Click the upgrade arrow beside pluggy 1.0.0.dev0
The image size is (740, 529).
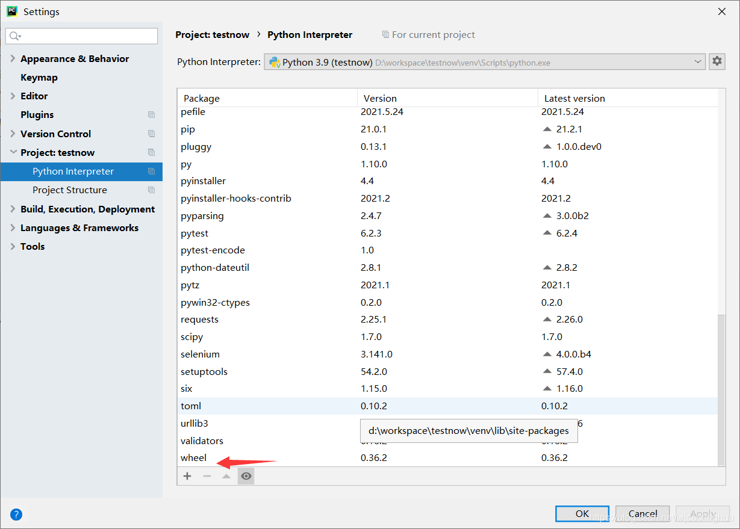click(547, 147)
